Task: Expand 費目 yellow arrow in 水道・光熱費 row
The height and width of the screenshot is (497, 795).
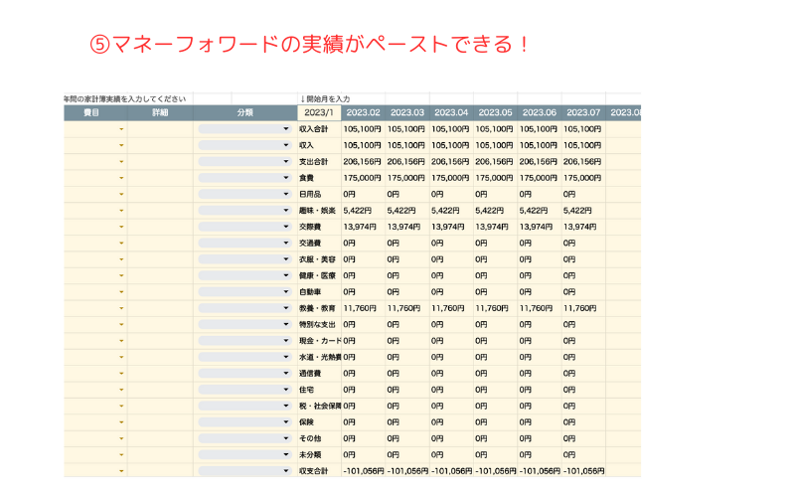Action: (121, 357)
